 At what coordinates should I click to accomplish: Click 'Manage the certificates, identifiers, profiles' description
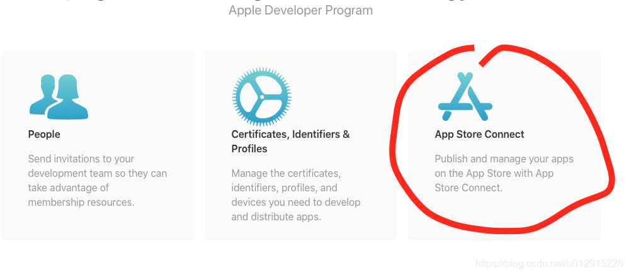(x=296, y=195)
